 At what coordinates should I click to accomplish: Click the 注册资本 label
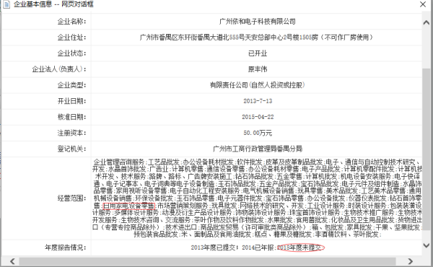coord(71,133)
